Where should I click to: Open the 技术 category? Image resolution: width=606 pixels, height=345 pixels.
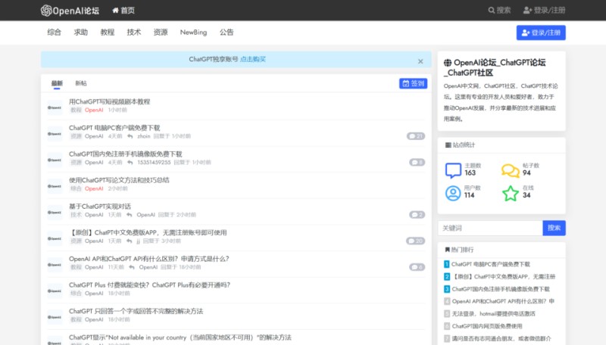point(134,33)
